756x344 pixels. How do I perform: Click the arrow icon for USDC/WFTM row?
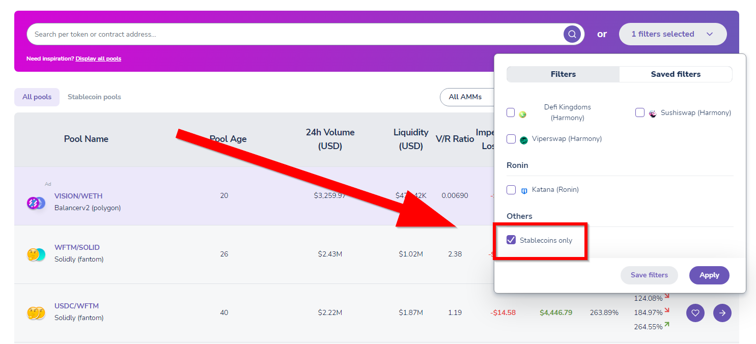tap(722, 313)
